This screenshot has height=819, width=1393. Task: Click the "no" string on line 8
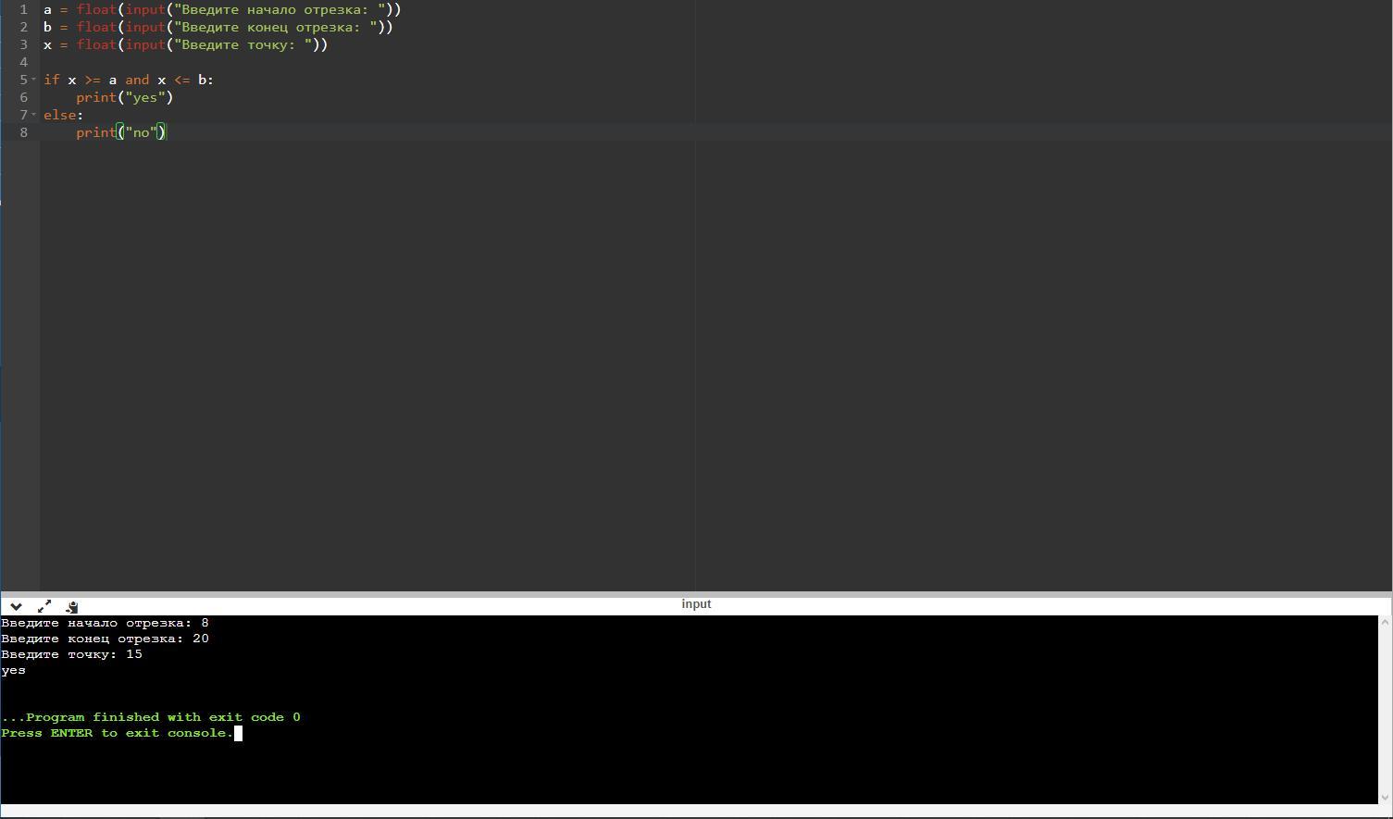pos(142,132)
